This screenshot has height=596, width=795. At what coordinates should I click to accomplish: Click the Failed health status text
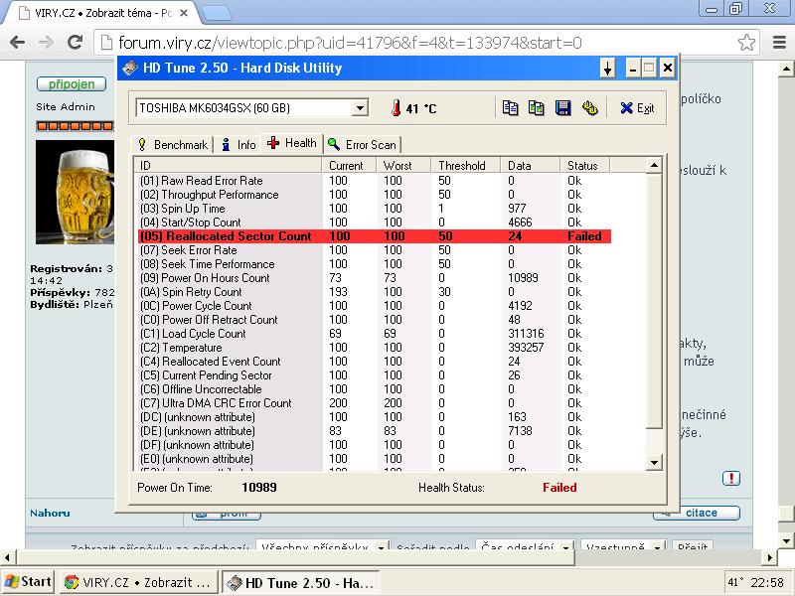(x=559, y=488)
